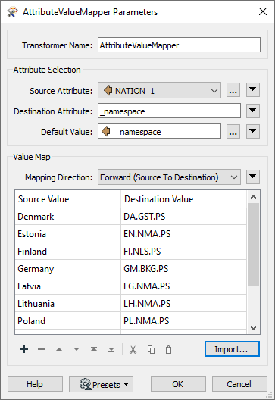Remove selected row with minus icon

click(x=42, y=349)
